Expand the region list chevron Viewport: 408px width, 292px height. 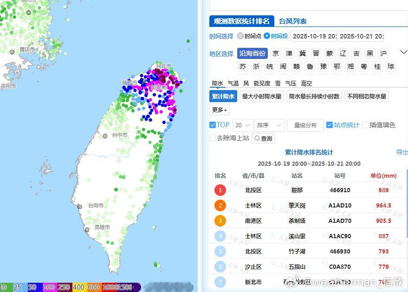403,52
